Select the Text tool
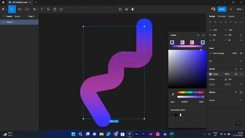This screenshot has width=245, height=138. click(42, 9)
